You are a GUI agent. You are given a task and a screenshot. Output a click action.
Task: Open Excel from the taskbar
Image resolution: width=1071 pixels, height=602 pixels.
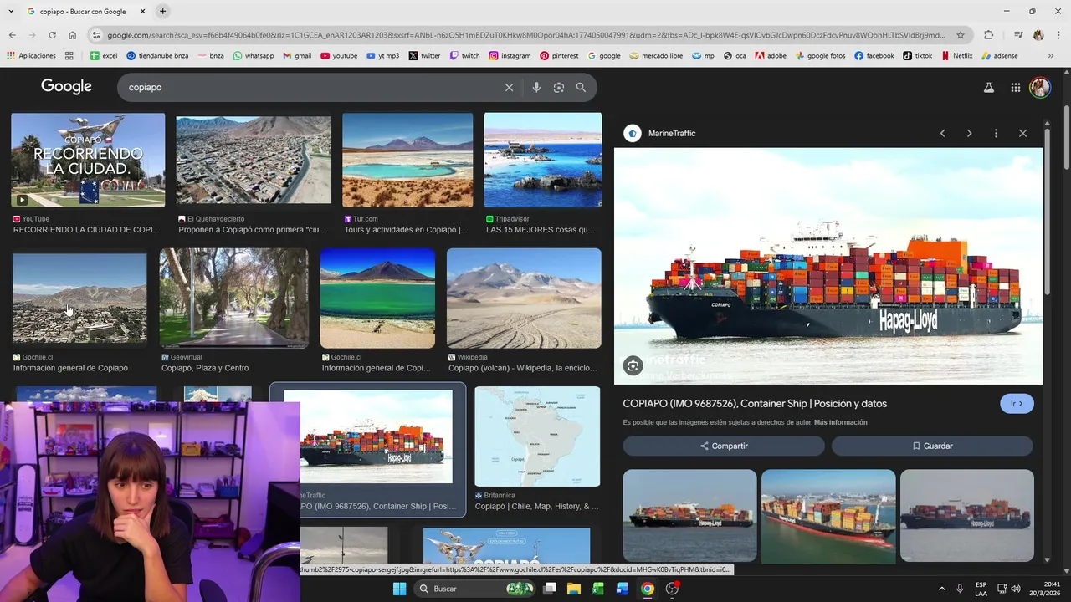click(x=598, y=589)
